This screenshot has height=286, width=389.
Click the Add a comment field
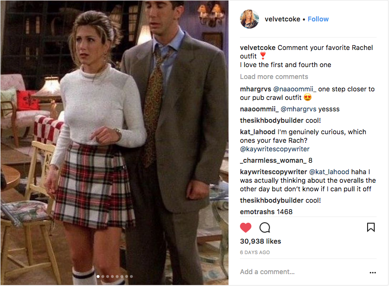click(303, 272)
